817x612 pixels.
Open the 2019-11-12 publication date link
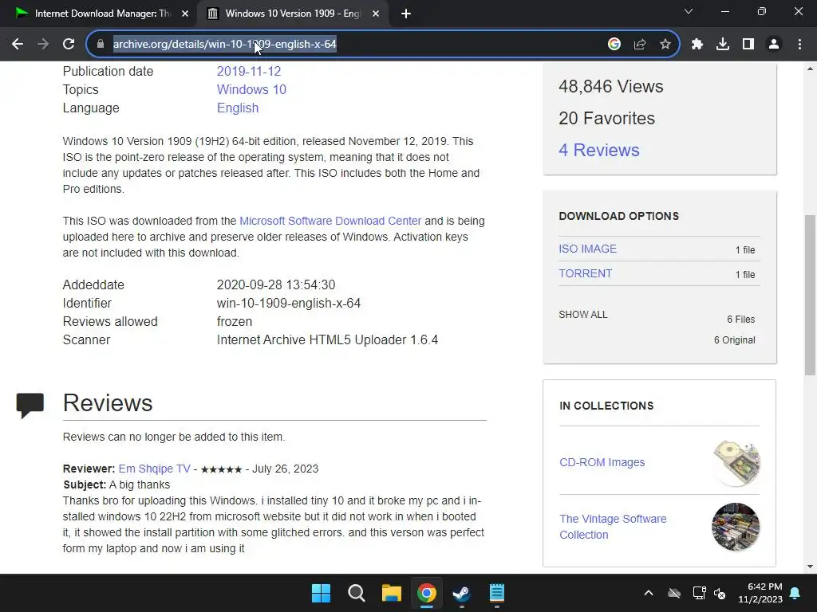(x=249, y=71)
